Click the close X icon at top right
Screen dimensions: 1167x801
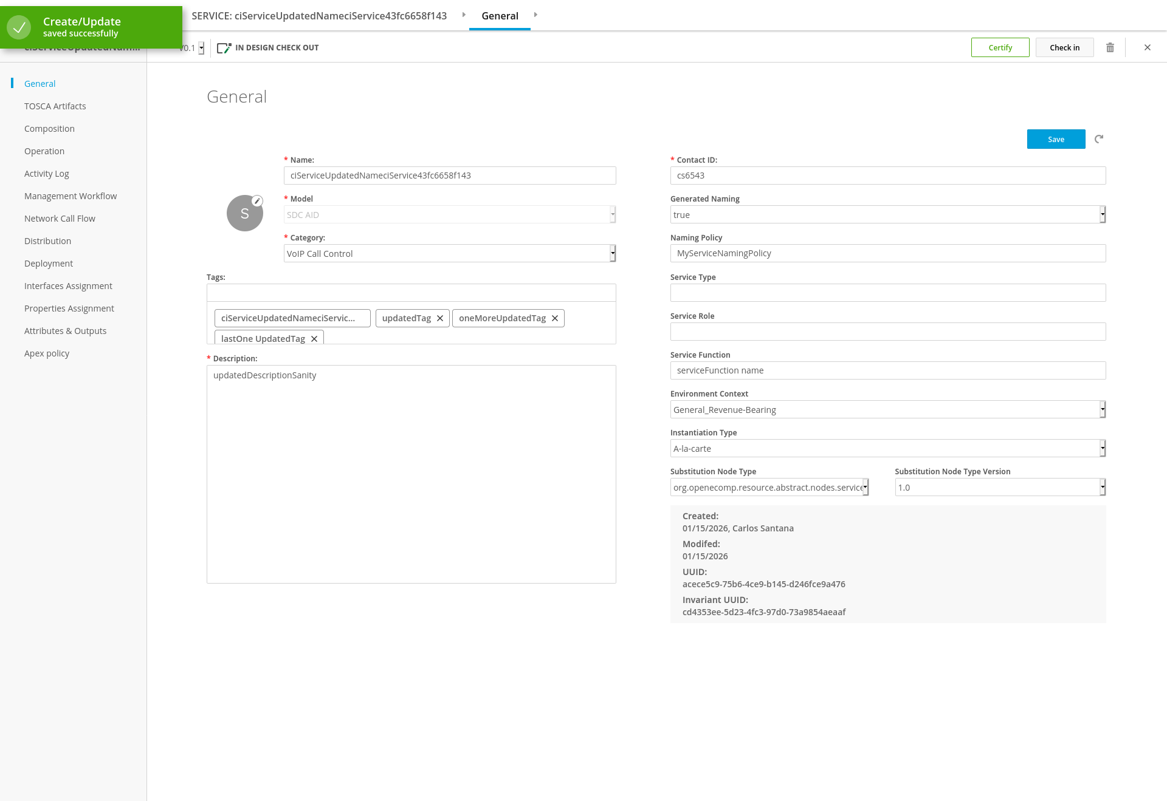pos(1148,47)
